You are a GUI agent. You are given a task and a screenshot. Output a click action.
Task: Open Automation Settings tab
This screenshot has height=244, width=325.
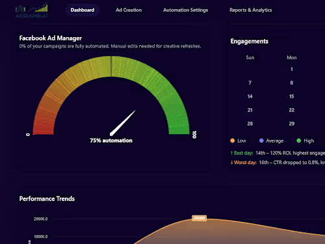pyautogui.click(x=185, y=10)
